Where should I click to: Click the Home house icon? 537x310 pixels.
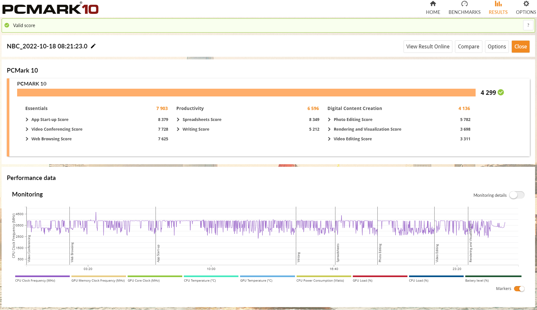coord(433,4)
